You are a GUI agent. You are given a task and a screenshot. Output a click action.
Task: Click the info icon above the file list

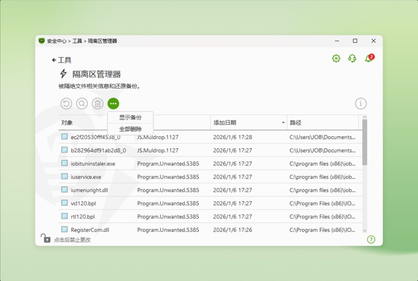[x=361, y=103]
